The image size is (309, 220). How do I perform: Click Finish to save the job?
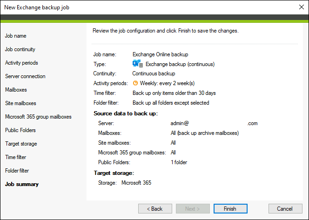(x=230, y=209)
